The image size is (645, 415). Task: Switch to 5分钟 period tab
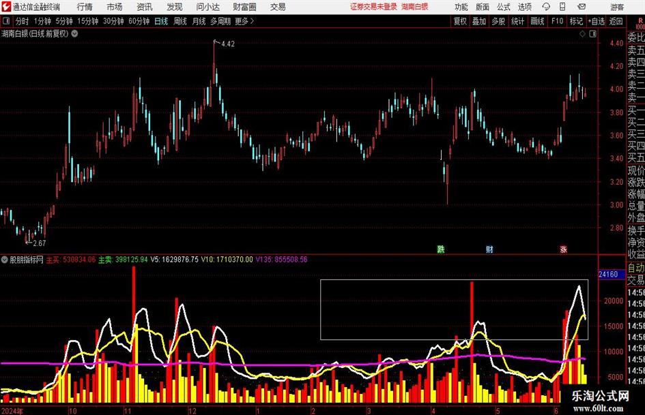tap(63, 21)
